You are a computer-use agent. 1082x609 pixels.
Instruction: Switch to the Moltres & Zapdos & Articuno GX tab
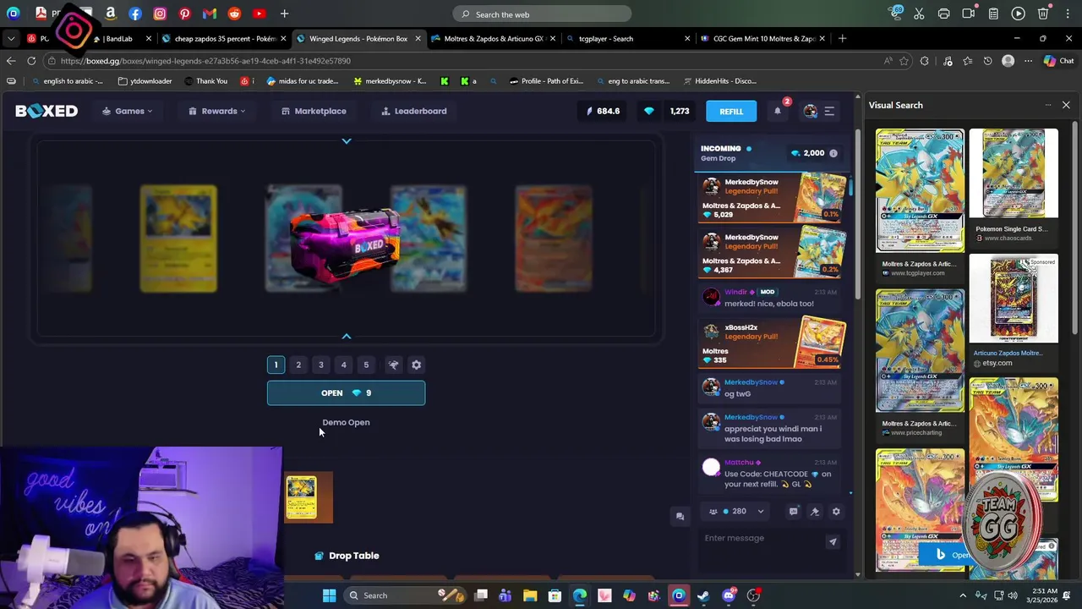coord(494,39)
